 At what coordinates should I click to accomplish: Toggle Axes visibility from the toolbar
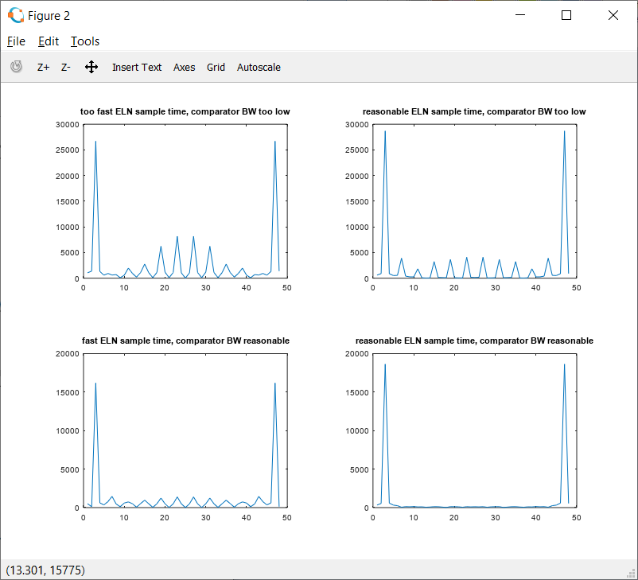pos(184,68)
